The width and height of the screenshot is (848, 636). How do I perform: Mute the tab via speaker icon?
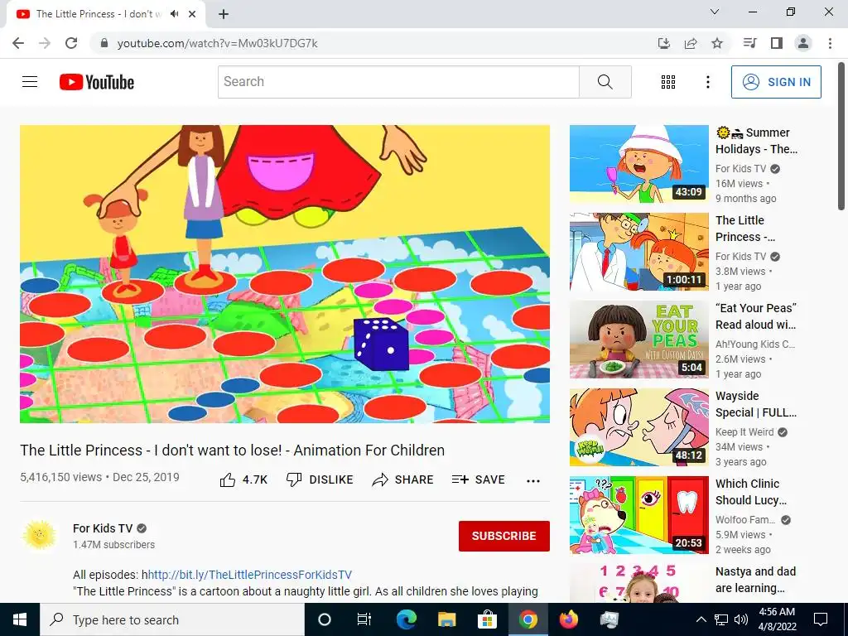(174, 14)
